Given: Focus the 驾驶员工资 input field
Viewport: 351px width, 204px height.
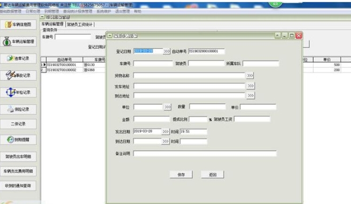Looking at the screenshot, I should coord(252,119).
